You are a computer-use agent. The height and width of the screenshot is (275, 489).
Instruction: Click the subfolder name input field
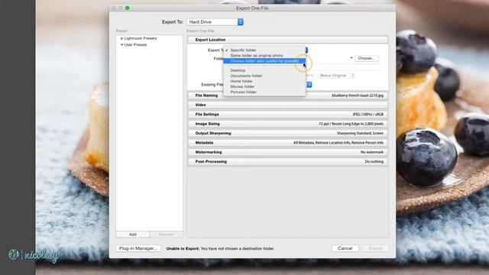343,66
